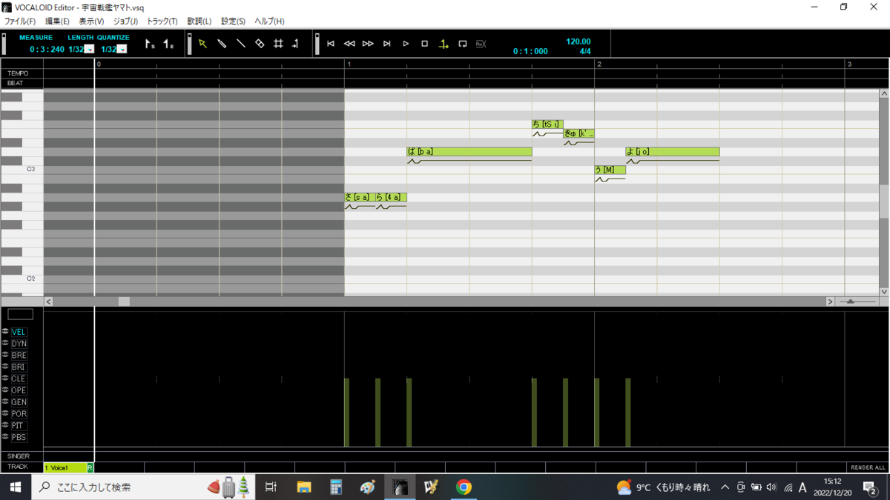Open the LENGTH 1/32 dropdown
The image size is (890, 500).
(x=89, y=50)
